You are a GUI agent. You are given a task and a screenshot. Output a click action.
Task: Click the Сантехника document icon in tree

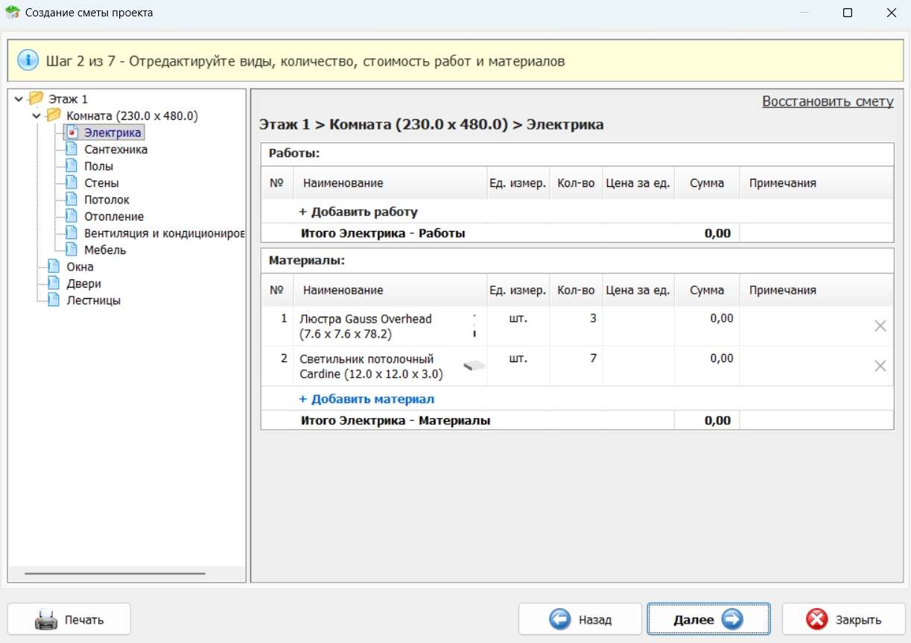(72, 150)
